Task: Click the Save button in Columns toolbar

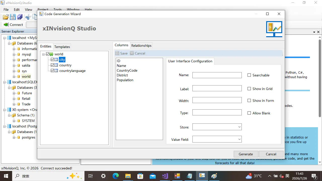Action: tap(121, 53)
